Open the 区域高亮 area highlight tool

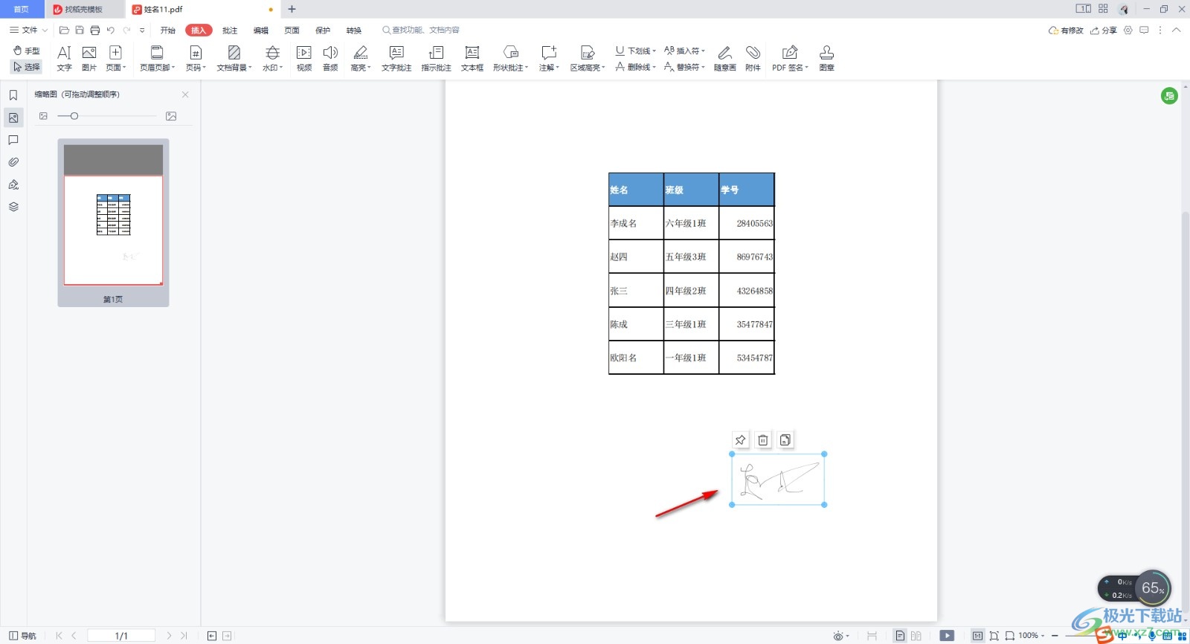(588, 58)
